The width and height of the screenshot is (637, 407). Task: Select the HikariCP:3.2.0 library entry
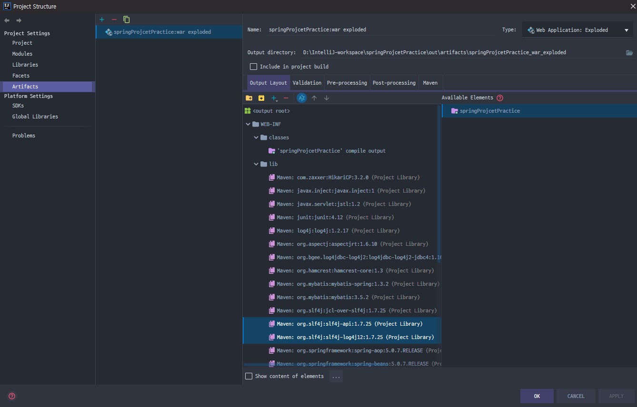click(348, 177)
